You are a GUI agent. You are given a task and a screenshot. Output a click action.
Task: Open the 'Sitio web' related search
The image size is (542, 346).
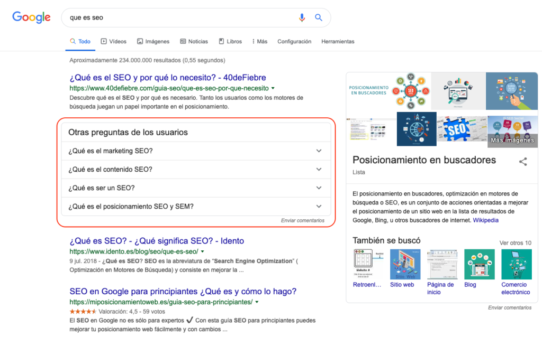405,269
